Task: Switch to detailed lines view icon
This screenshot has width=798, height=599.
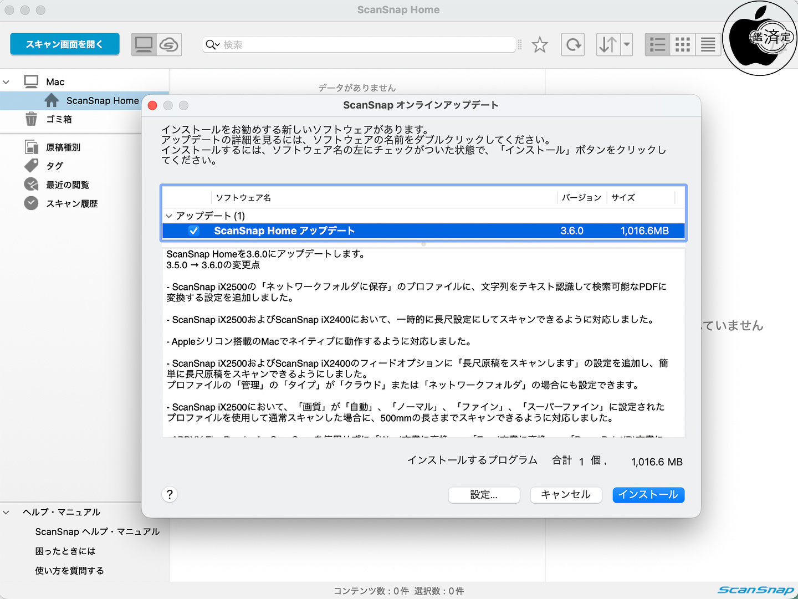Action: tap(708, 45)
